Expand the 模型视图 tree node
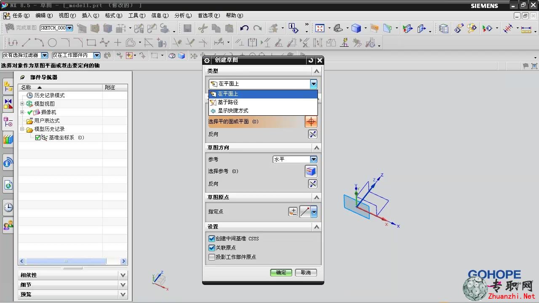 (x=22, y=104)
